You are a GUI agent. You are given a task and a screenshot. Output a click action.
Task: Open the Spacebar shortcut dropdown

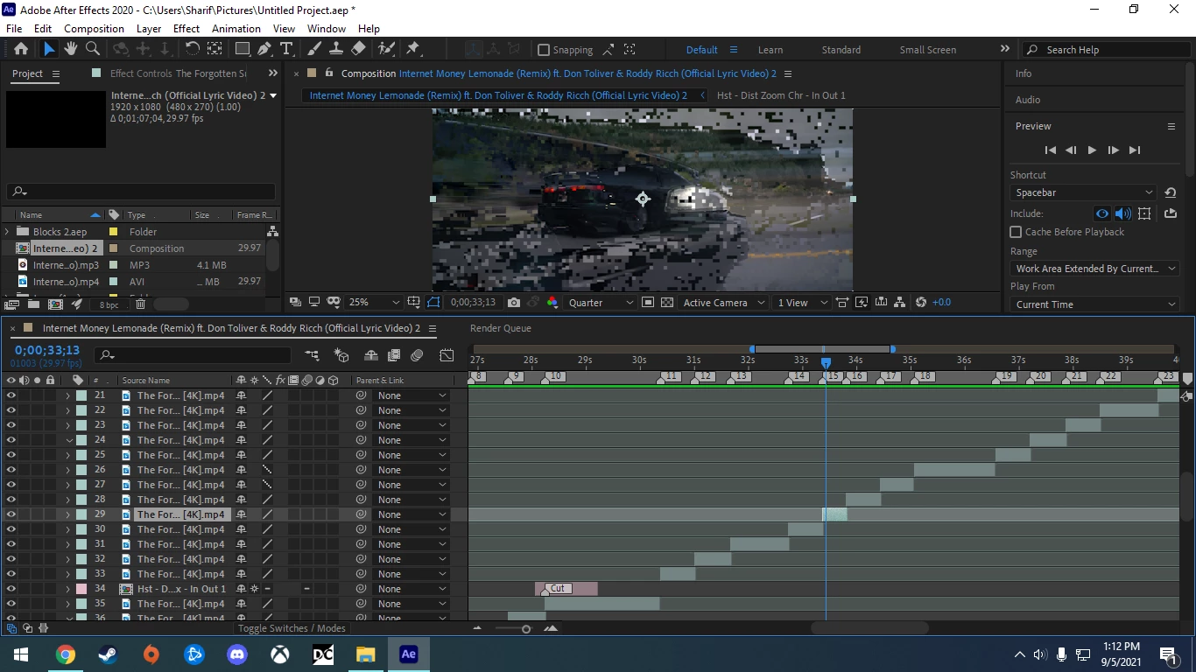pos(1084,192)
